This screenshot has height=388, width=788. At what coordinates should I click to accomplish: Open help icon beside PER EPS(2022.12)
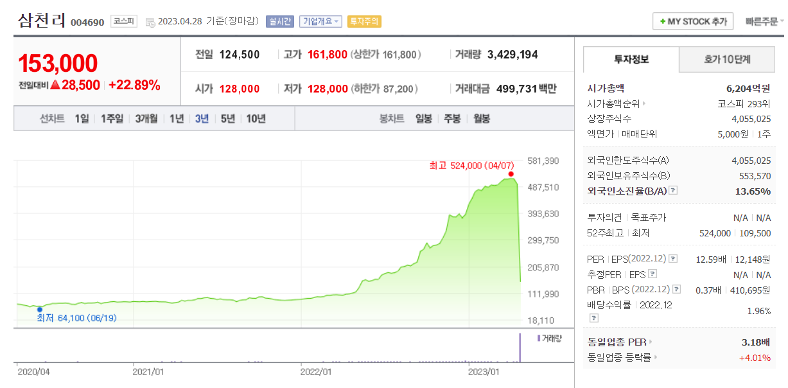tap(673, 259)
